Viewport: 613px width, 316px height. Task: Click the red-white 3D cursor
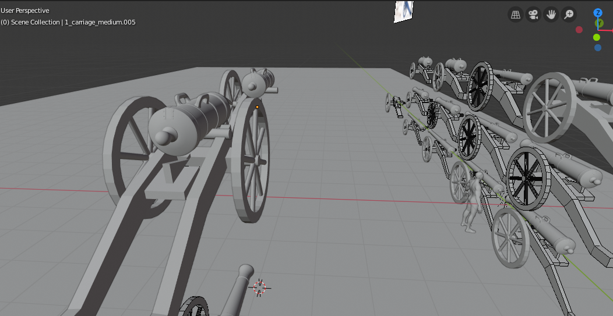click(x=259, y=287)
